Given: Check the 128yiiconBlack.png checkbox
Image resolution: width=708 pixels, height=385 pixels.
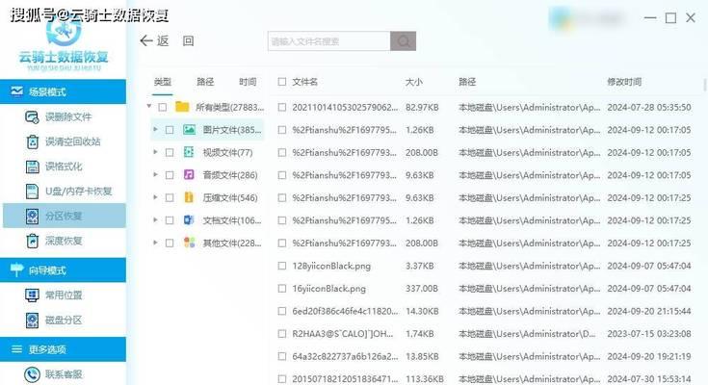Looking at the screenshot, I should (x=282, y=266).
